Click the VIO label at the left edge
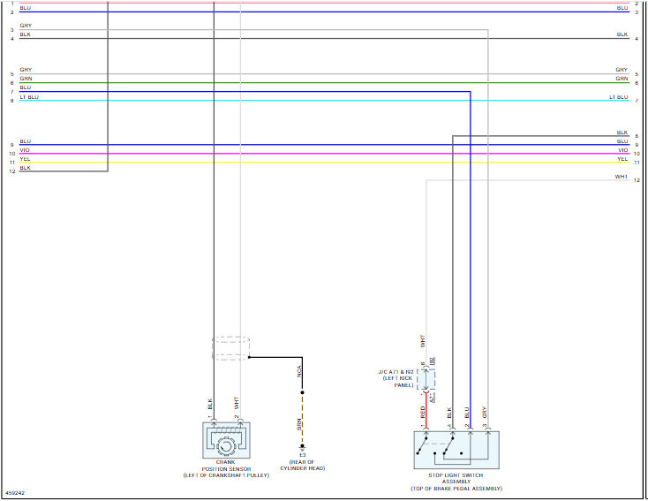 point(25,150)
